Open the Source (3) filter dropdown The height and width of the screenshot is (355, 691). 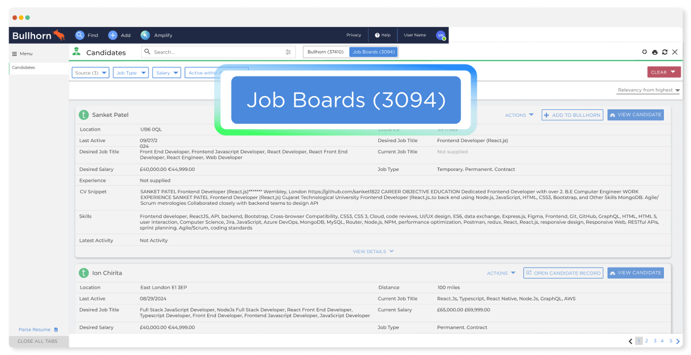tap(90, 72)
